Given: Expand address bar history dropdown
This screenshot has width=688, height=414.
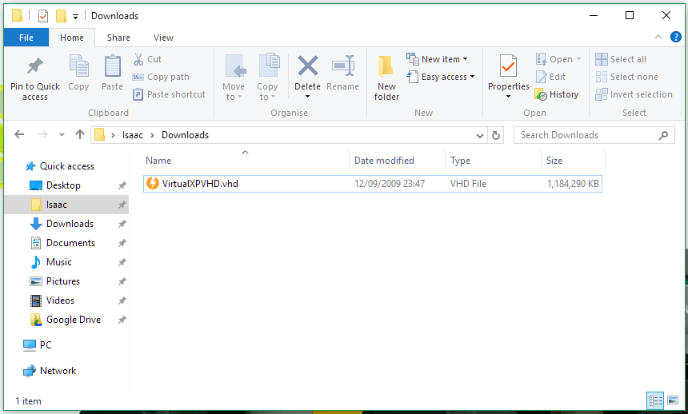Looking at the screenshot, I should [479, 136].
